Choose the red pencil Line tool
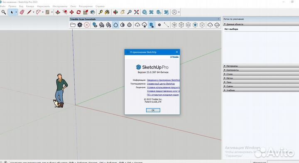 (x=29, y=12)
